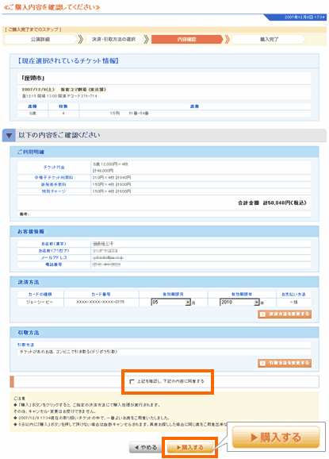Click the orange chevron arrows after 内容確認 step
329x459 pixels.
pos(227,39)
